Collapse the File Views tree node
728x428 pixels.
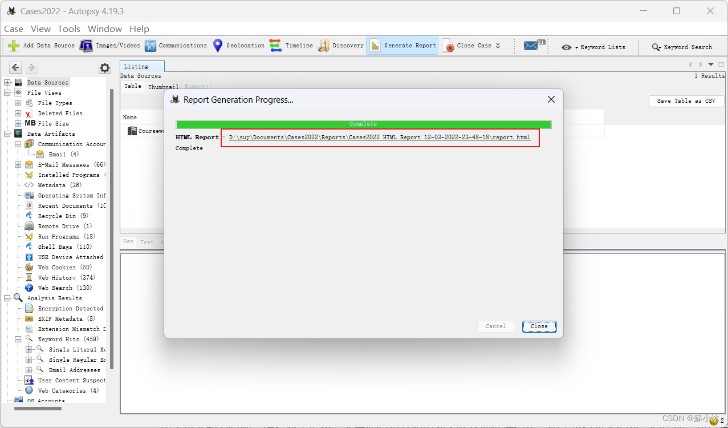(x=7, y=92)
